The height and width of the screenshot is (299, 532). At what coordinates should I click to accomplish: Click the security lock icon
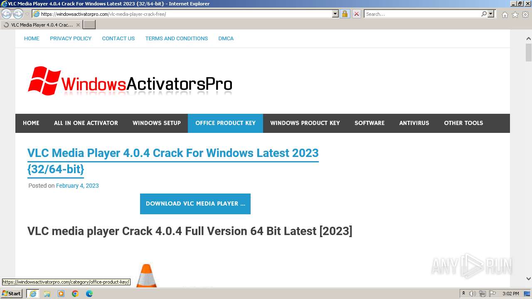tap(345, 14)
